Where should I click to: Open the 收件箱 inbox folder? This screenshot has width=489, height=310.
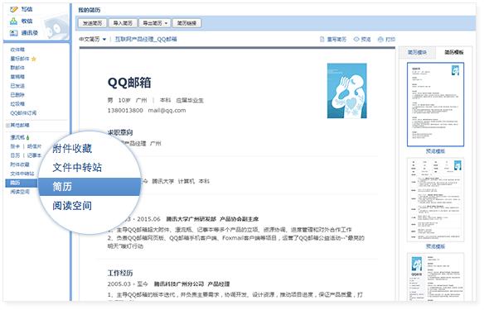(x=17, y=50)
